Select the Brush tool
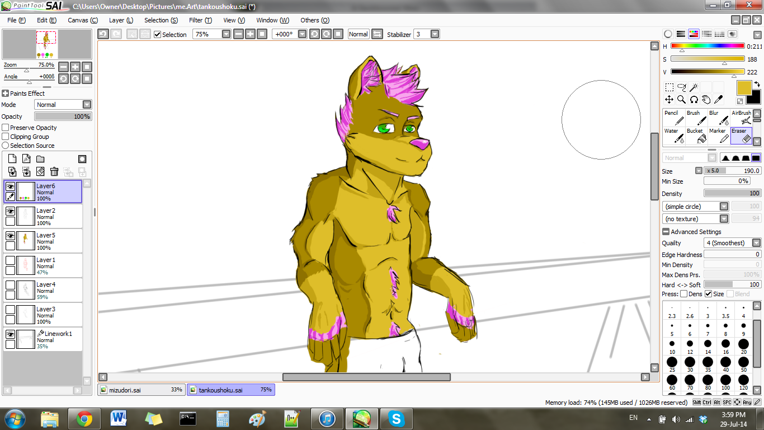The width and height of the screenshot is (764, 430). (x=696, y=118)
